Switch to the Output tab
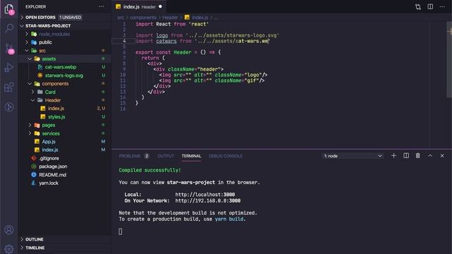 point(166,156)
